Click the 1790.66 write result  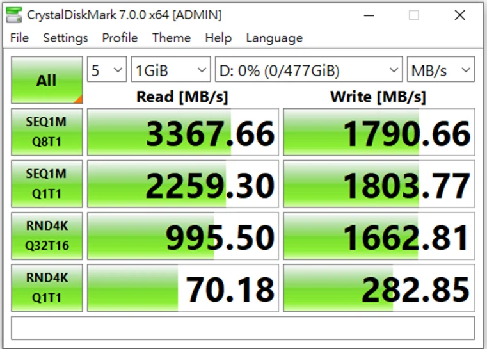tap(379, 132)
